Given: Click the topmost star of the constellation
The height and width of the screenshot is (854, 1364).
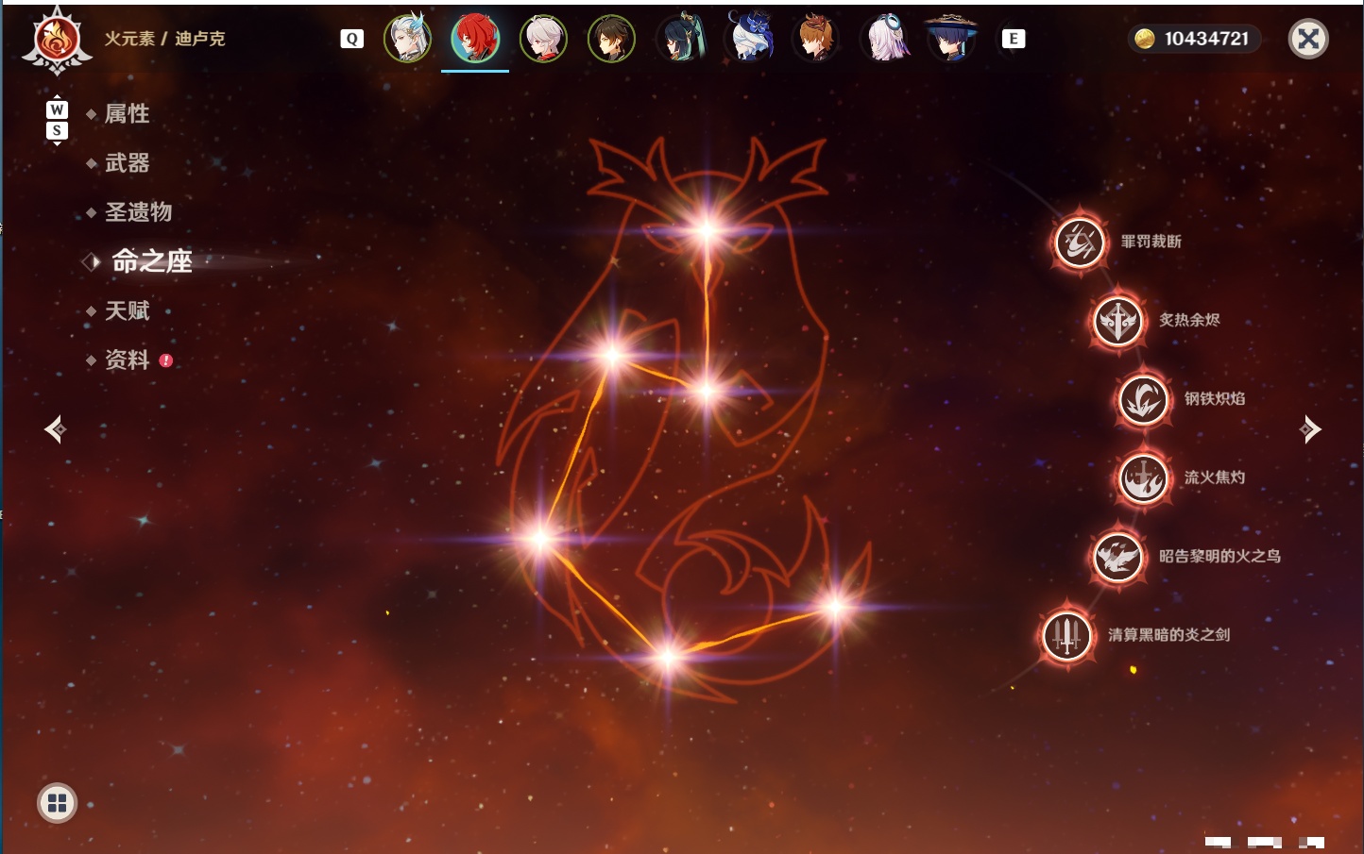Looking at the screenshot, I should (707, 229).
